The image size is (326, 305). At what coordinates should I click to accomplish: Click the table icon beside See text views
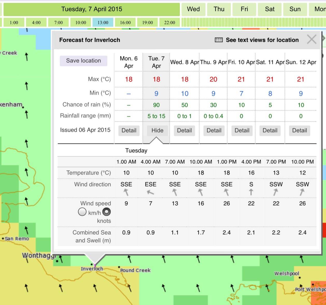click(218, 40)
